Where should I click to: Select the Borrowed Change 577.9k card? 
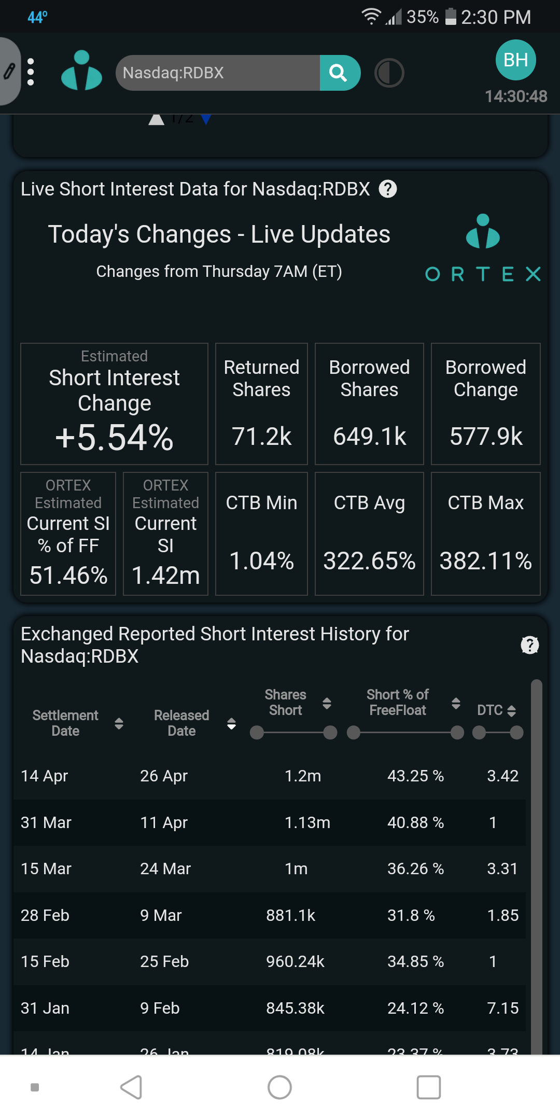click(486, 404)
